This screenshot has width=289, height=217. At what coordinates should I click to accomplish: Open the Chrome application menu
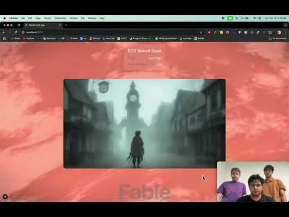[x=13, y=18]
